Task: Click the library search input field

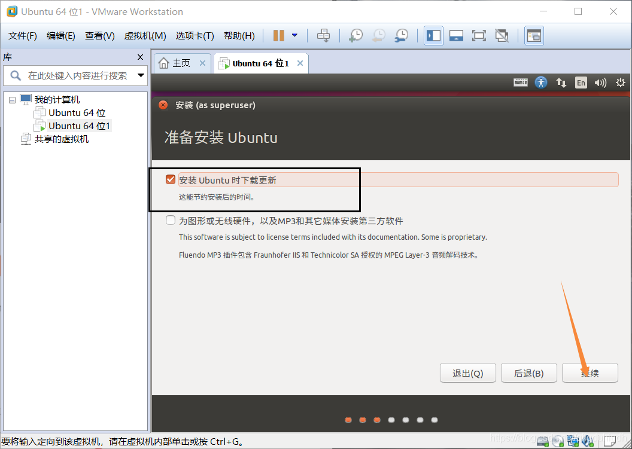Action: [77, 76]
